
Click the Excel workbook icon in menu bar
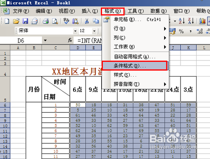click(x=6, y=11)
